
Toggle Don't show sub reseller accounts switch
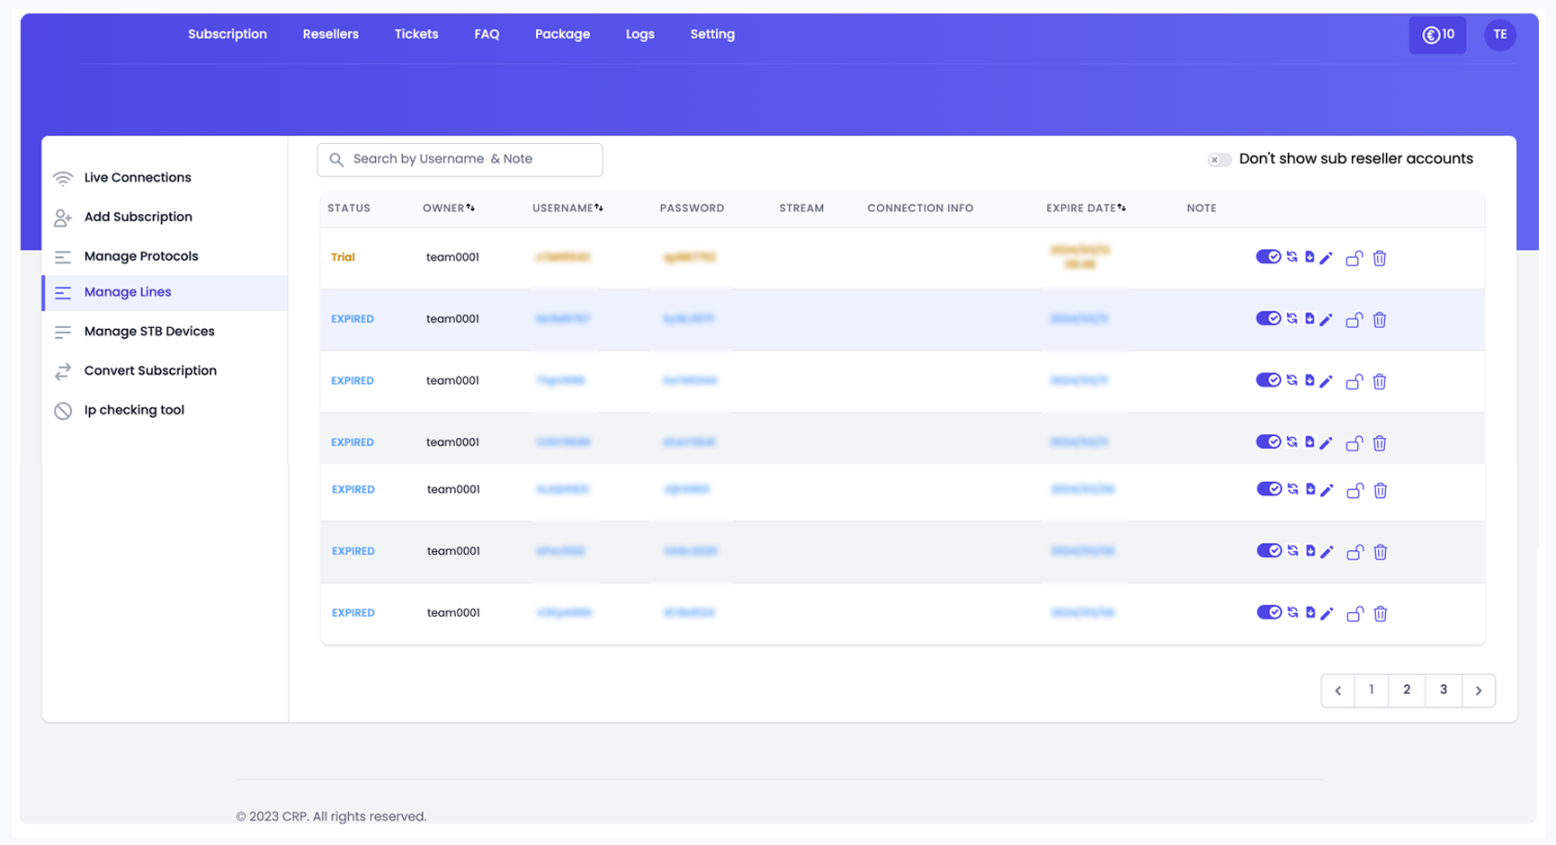pyautogui.click(x=1220, y=159)
